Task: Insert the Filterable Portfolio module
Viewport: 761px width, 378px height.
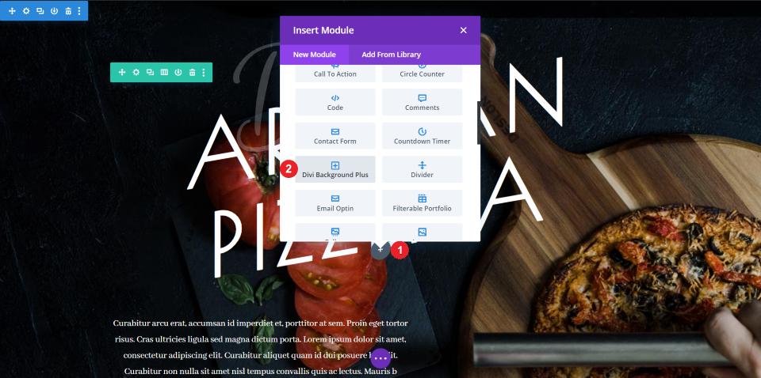Action: tap(423, 202)
